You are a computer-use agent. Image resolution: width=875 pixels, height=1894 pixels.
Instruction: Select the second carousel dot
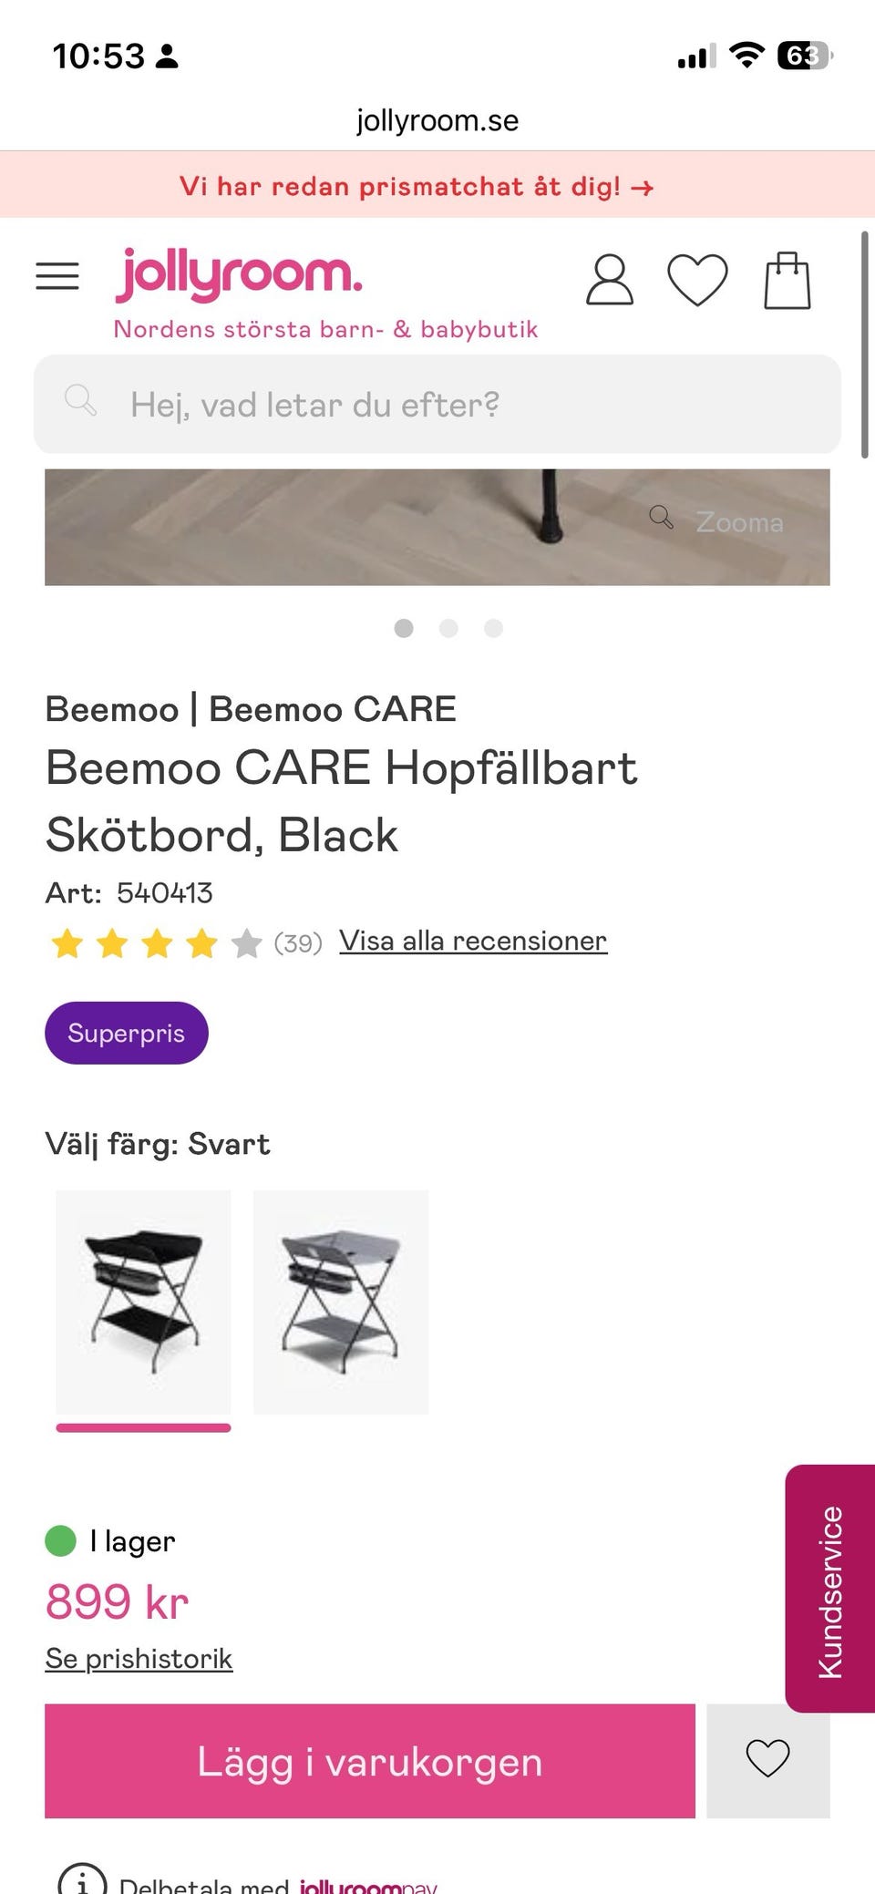point(448,628)
